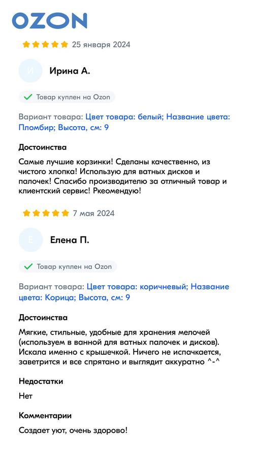Click reviewer name Елена П.
The height and width of the screenshot is (452, 254).
tap(70, 240)
